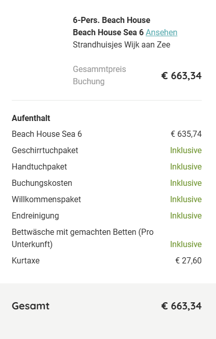This screenshot has height=339, width=216.
Task: Click the Aufenthalt section heading
Action: coord(31,118)
